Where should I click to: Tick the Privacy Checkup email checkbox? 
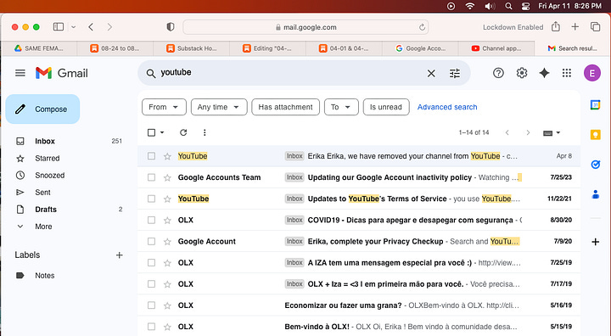(x=151, y=241)
